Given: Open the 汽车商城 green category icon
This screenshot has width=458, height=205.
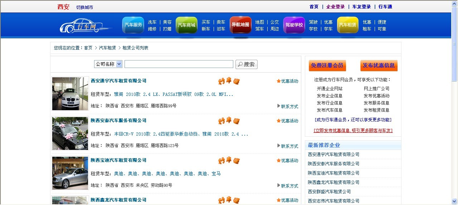Looking at the screenshot, I should [186, 25].
